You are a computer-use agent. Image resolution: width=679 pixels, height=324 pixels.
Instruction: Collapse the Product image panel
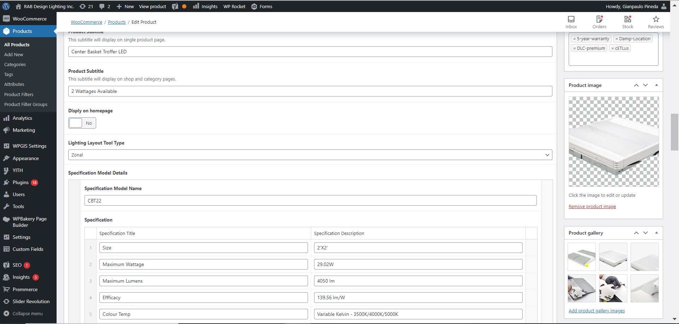pos(656,85)
